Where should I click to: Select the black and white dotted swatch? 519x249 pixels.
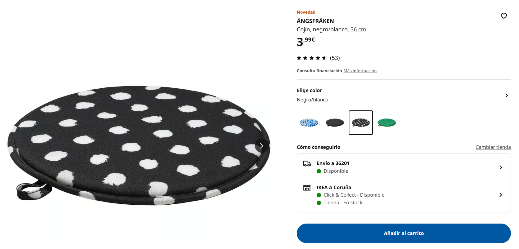pyautogui.click(x=361, y=123)
